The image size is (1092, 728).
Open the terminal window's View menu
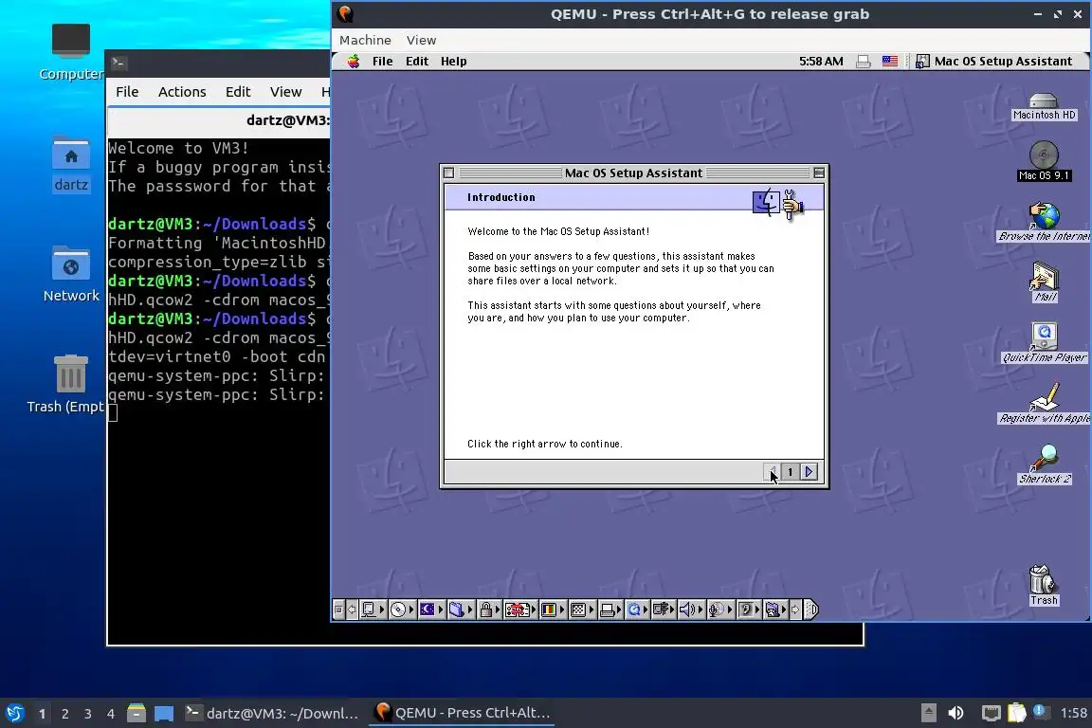[x=285, y=92]
